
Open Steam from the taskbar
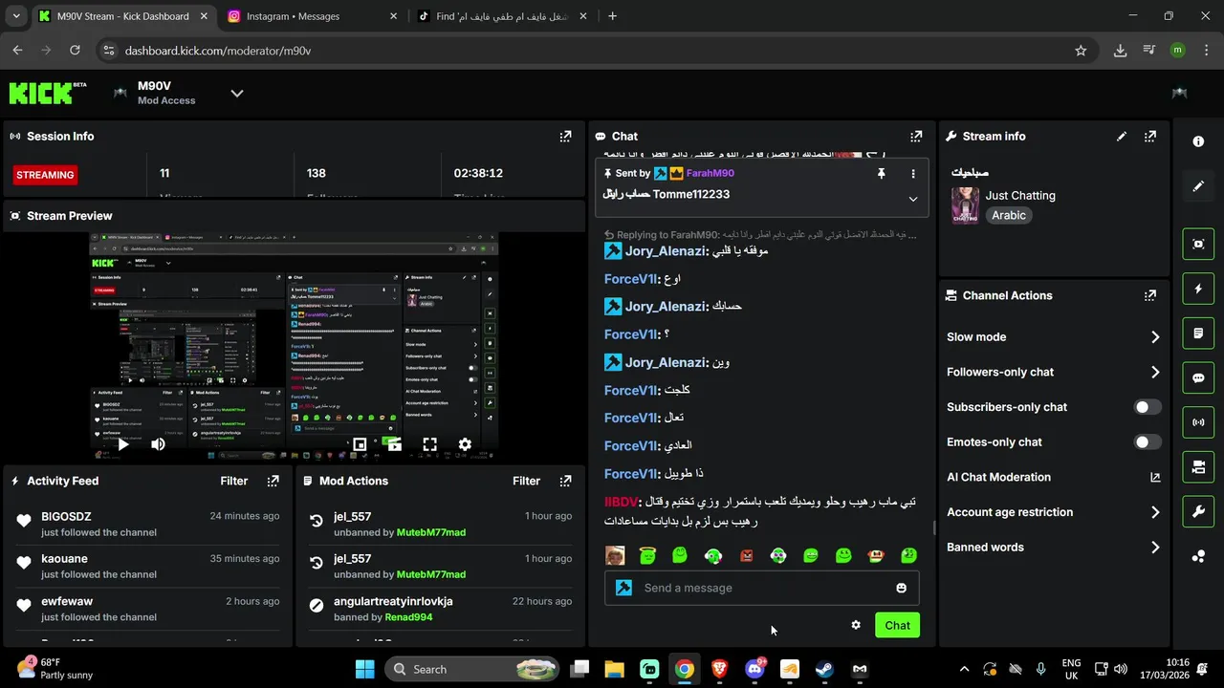pyautogui.click(x=824, y=670)
